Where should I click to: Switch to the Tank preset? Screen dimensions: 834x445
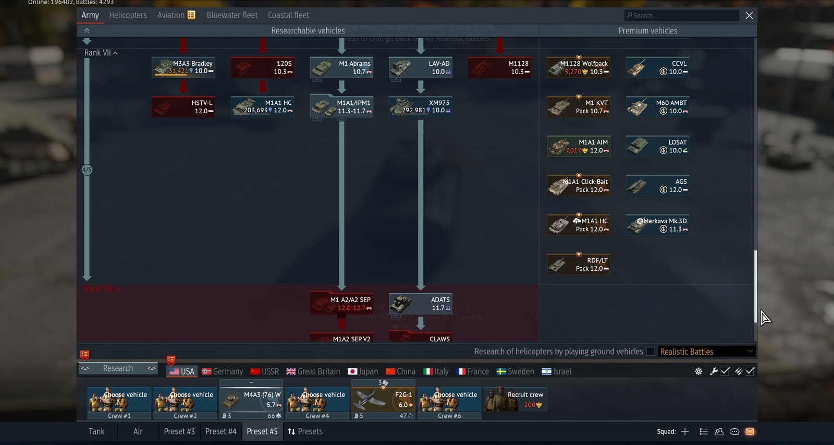pyautogui.click(x=96, y=431)
